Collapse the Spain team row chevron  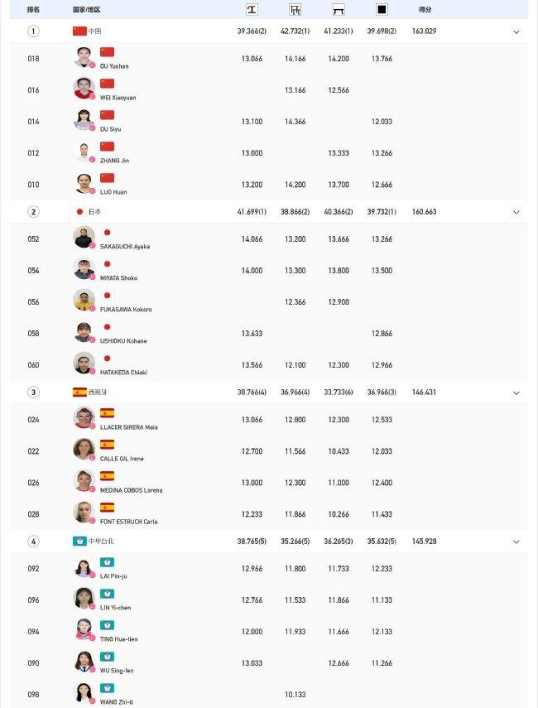tap(516, 393)
